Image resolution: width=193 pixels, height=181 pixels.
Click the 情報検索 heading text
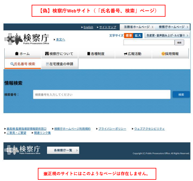click(13, 83)
